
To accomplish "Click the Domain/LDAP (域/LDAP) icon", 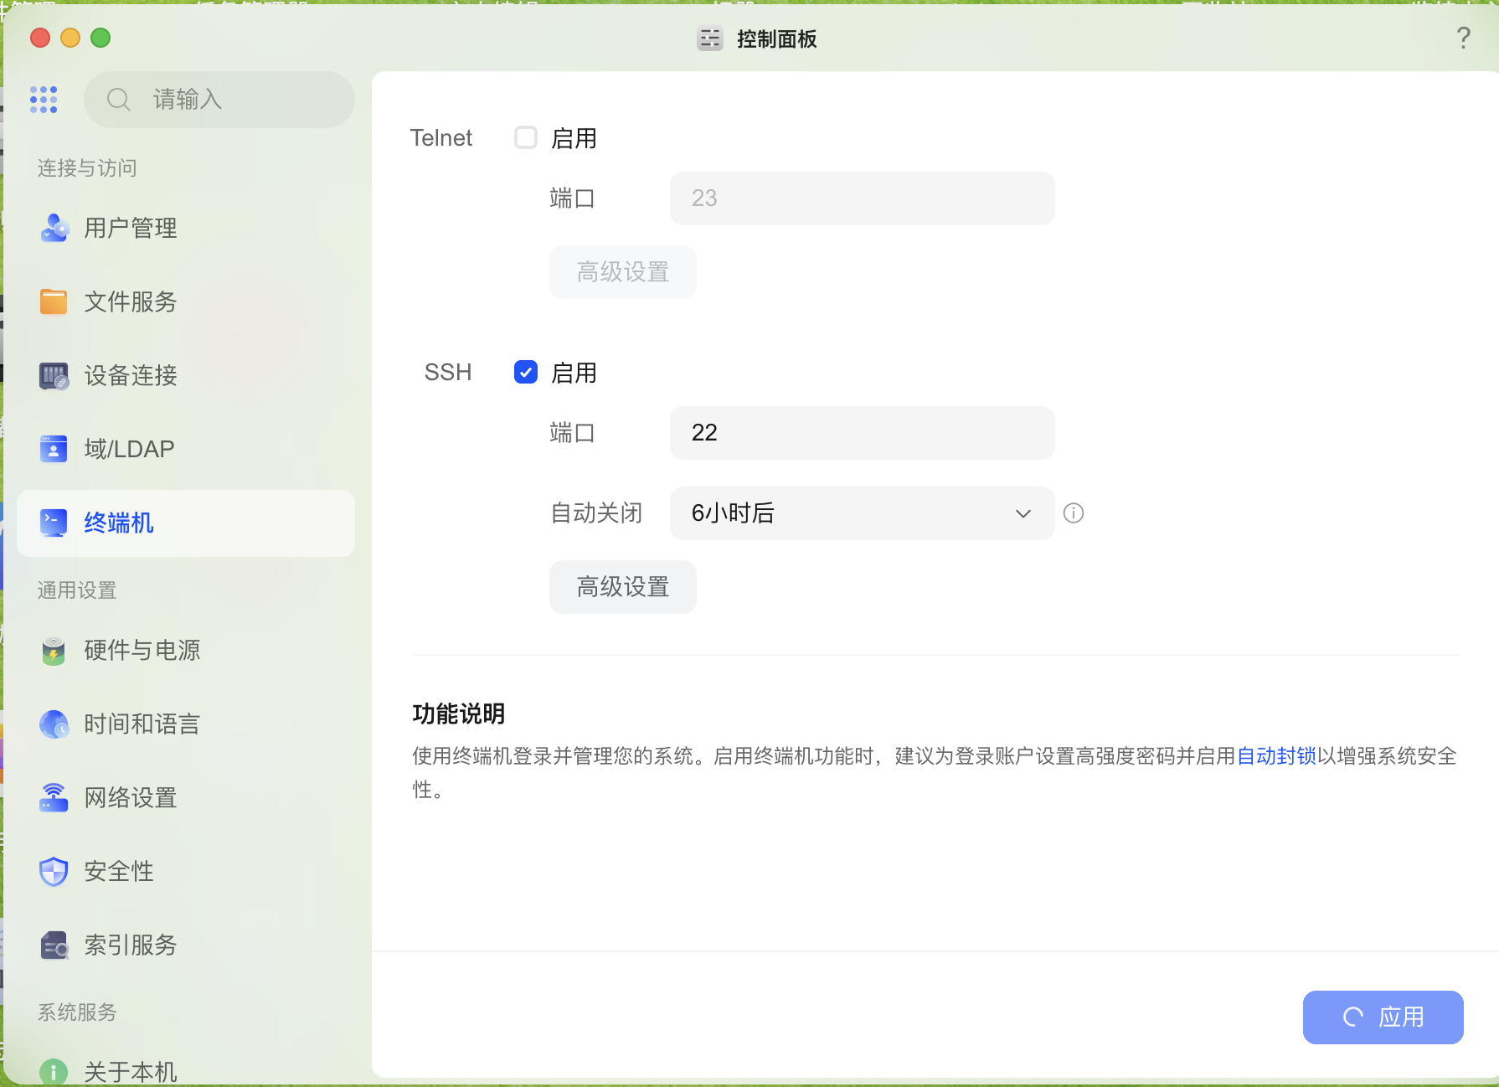I will click(x=54, y=449).
